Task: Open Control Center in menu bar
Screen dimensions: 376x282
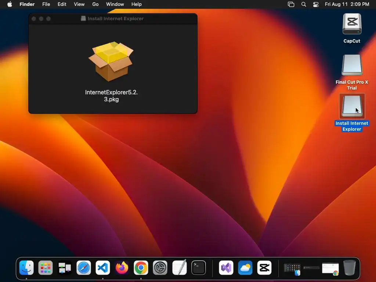Action: [x=316, y=4]
